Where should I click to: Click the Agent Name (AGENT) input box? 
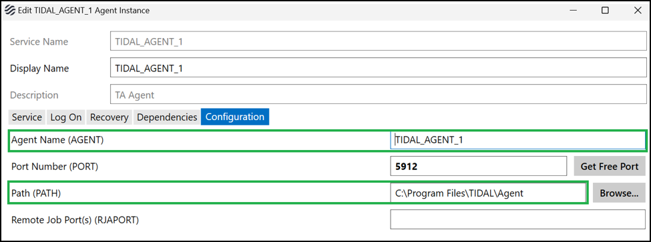(517, 140)
